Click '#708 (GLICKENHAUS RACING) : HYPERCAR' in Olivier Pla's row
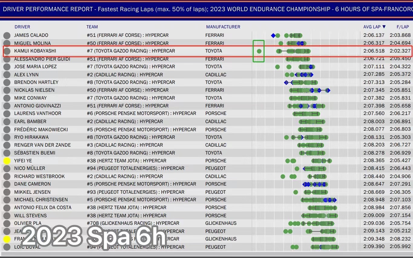 133,223
